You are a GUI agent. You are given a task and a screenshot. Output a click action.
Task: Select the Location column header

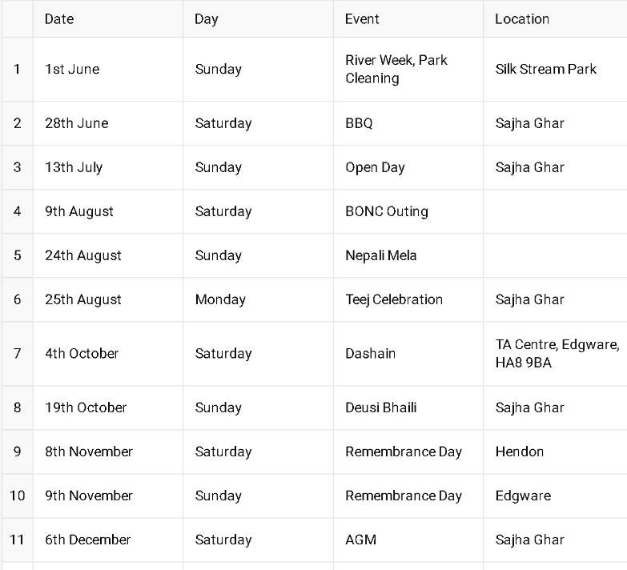coord(556,18)
